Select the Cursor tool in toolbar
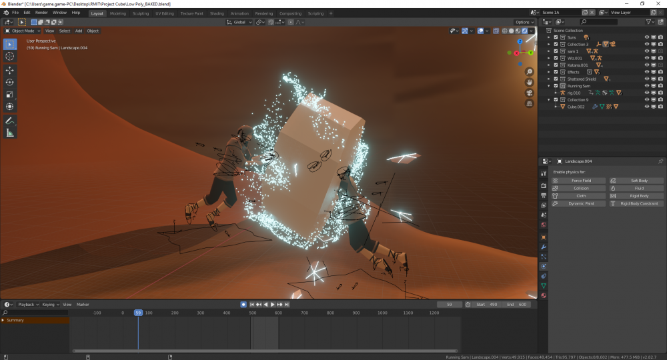 point(10,57)
